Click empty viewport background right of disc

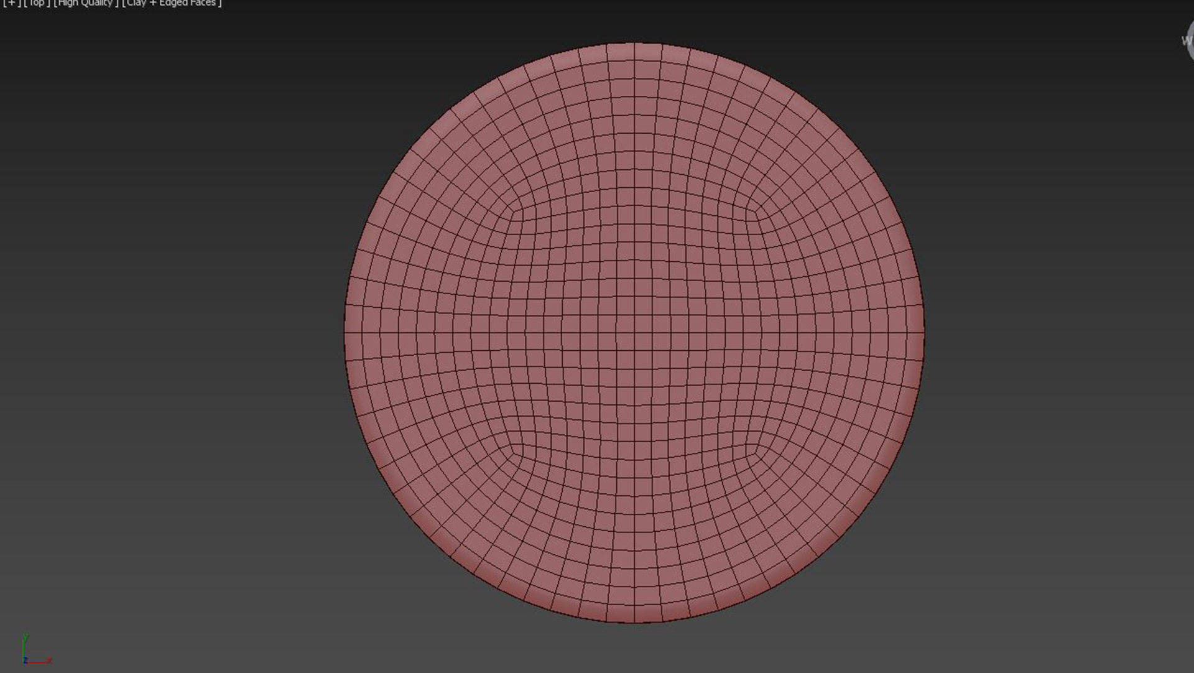click(1057, 336)
